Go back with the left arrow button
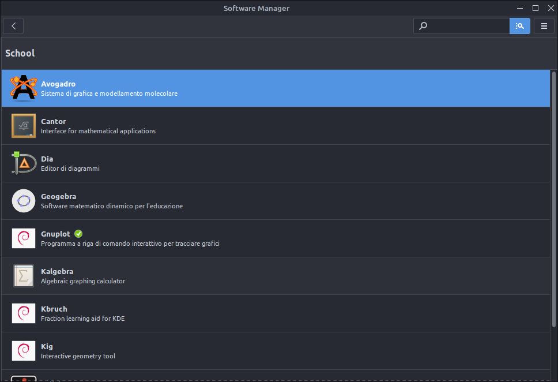The width and height of the screenshot is (558, 382). pyautogui.click(x=13, y=26)
